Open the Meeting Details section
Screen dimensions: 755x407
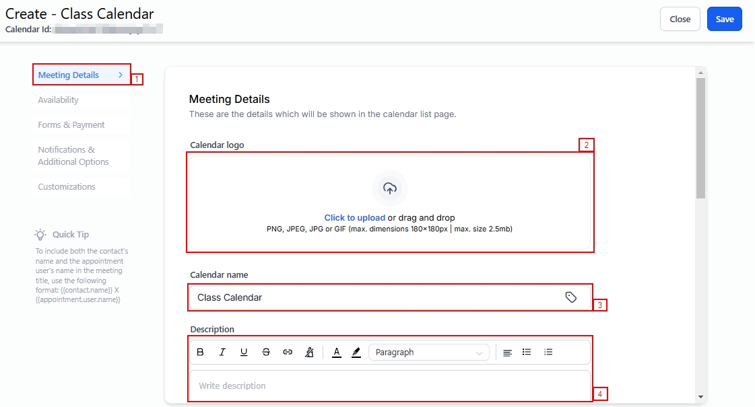click(x=81, y=75)
